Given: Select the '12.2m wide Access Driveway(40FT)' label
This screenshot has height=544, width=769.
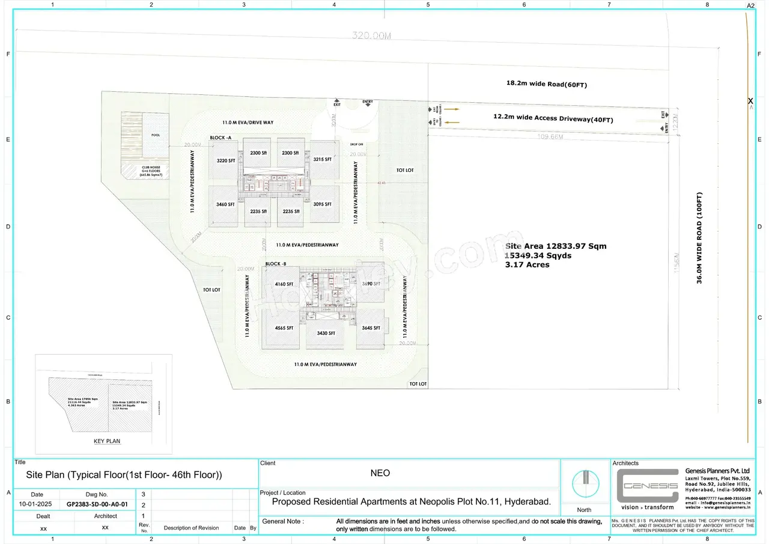Looking at the screenshot, I should 553,119.
